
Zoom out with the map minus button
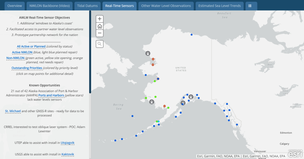click(x=99, y=33)
